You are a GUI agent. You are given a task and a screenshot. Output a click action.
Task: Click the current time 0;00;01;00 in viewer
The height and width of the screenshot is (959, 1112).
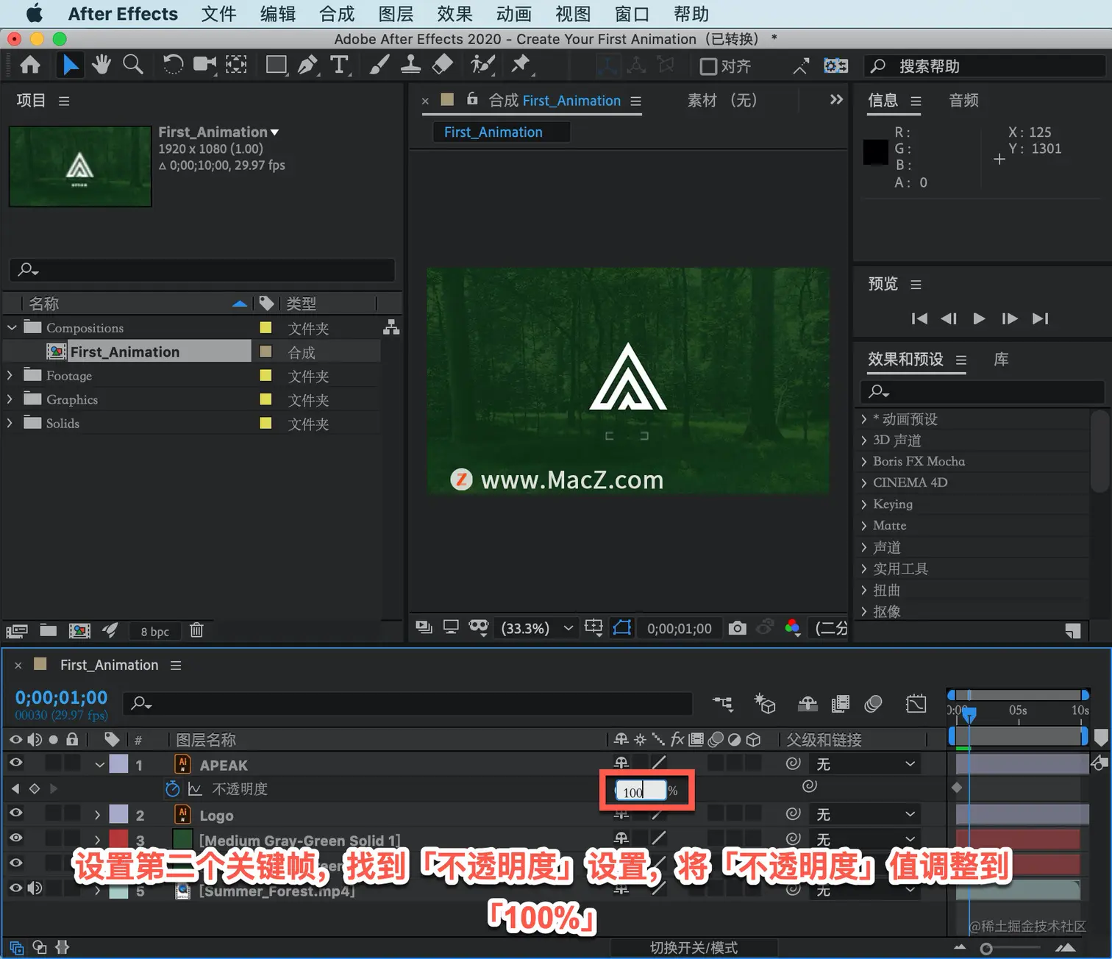[680, 628]
